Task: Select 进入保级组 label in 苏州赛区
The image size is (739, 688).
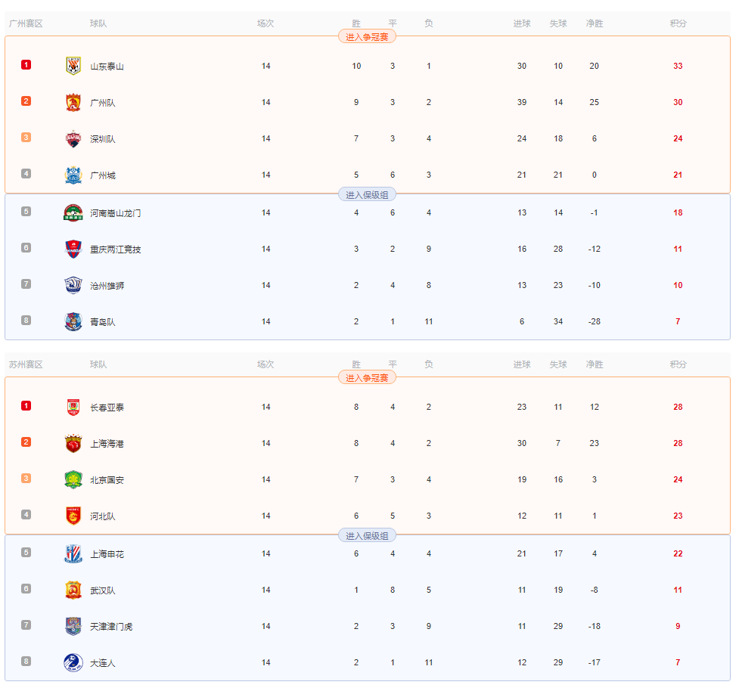Action: tap(367, 536)
